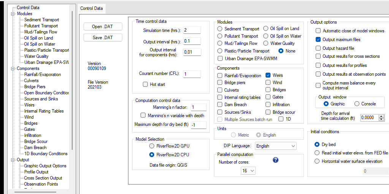The width and height of the screenshot is (389, 194).
Task: Select Water Quality module radio
Action: pos(266,43)
